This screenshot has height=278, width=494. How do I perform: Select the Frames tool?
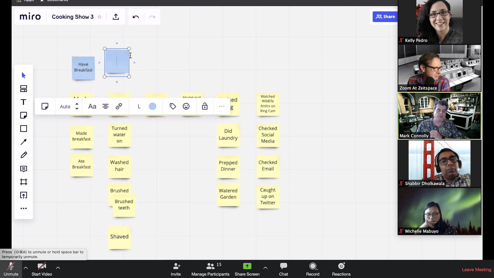(23, 182)
